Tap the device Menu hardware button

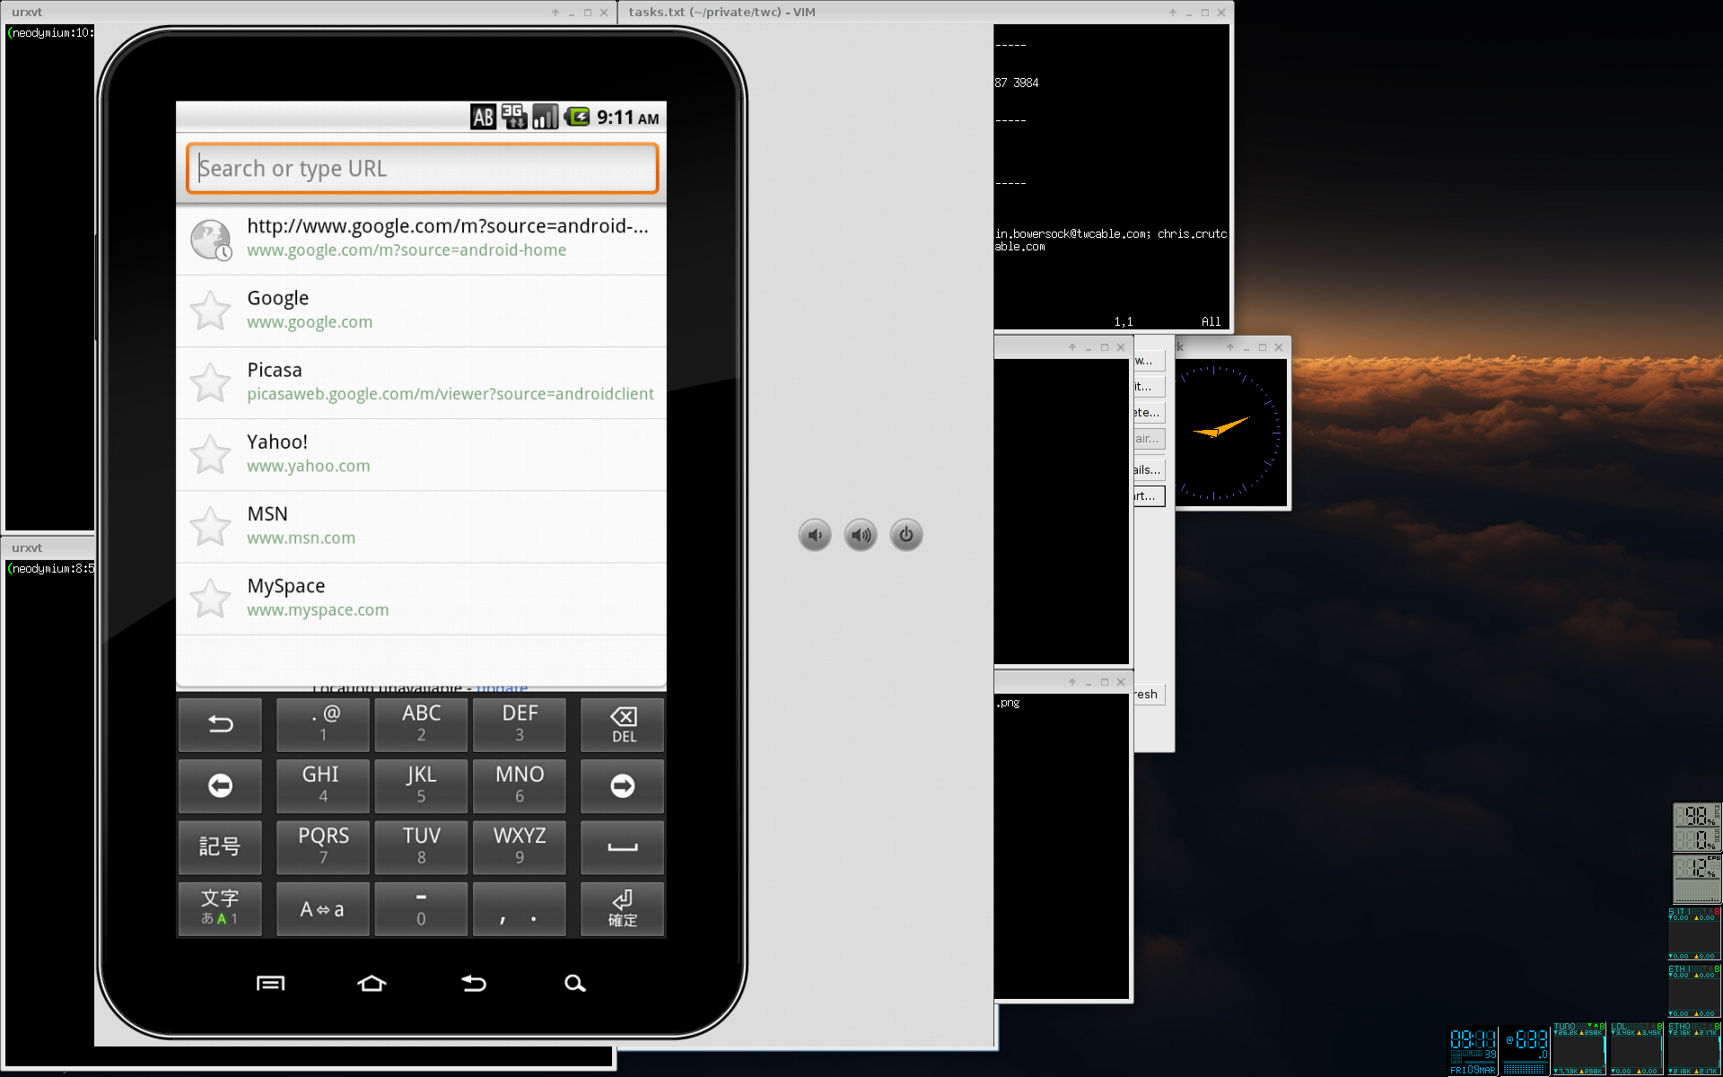[x=270, y=984]
